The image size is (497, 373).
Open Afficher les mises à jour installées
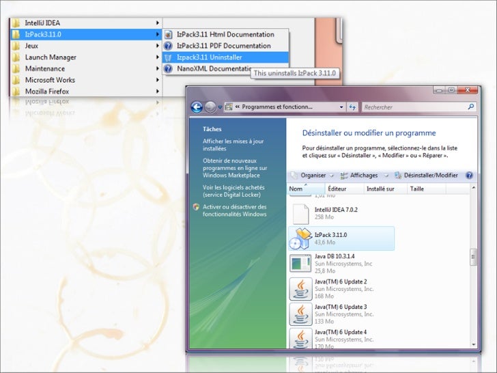[x=233, y=145]
